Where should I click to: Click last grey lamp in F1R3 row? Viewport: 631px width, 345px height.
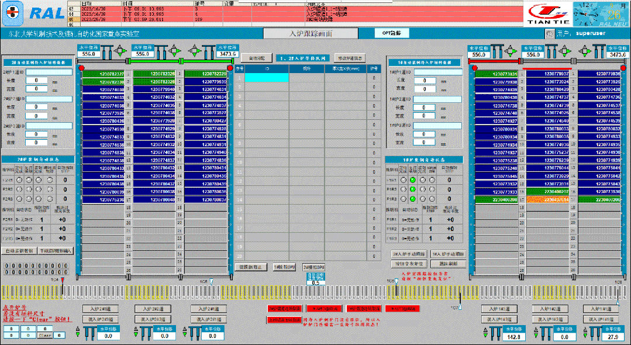pyautogui.click(x=432, y=199)
